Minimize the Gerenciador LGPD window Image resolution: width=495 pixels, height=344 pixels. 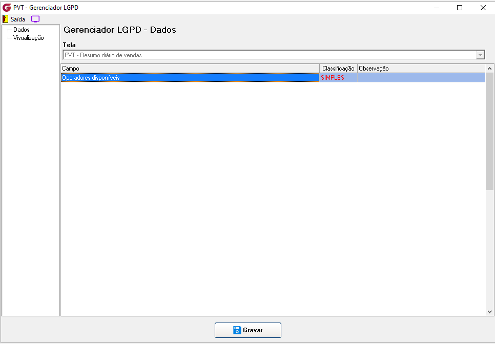click(437, 8)
